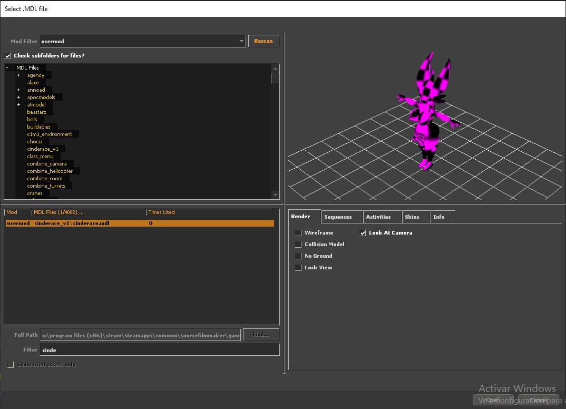Screen dimensions: 566x409
Task: Sort by MDL Files column header
Action: (89, 212)
